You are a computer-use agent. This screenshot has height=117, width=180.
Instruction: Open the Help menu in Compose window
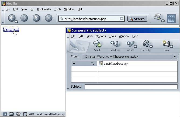[x=135, y=36]
